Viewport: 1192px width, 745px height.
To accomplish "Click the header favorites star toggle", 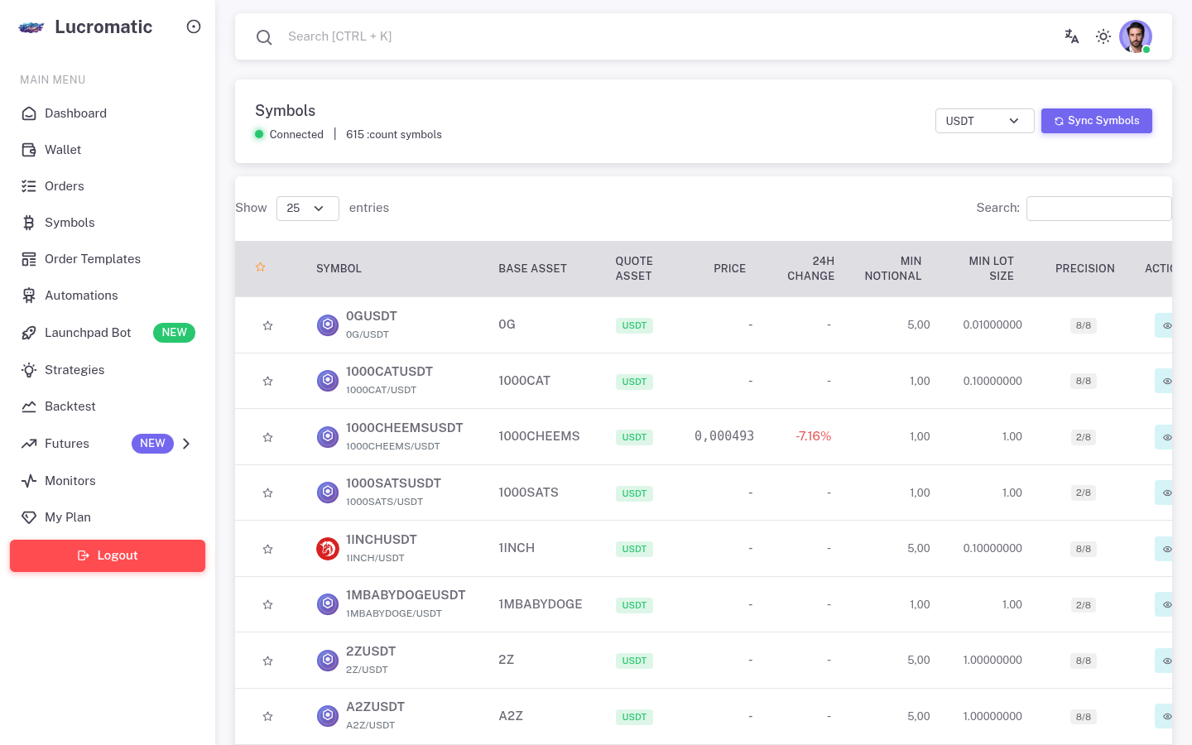I will click(x=260, y=267).
